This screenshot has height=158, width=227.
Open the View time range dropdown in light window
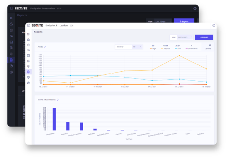(x=184, y=37)
